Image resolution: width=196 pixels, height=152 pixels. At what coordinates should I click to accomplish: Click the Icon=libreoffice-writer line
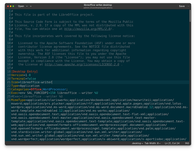[32, 82]
